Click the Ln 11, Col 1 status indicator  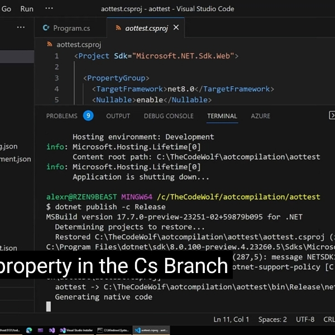[x=231, y=319]
